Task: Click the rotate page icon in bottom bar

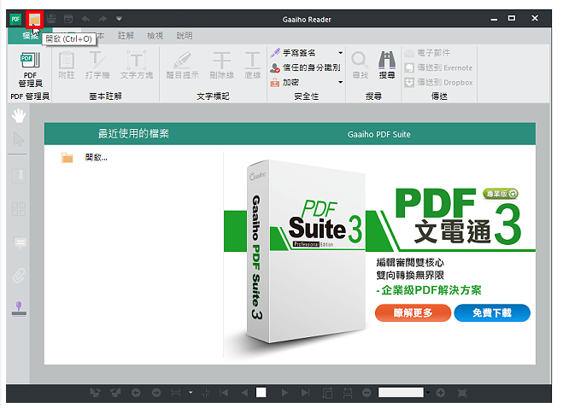Action: coord(327,393)
